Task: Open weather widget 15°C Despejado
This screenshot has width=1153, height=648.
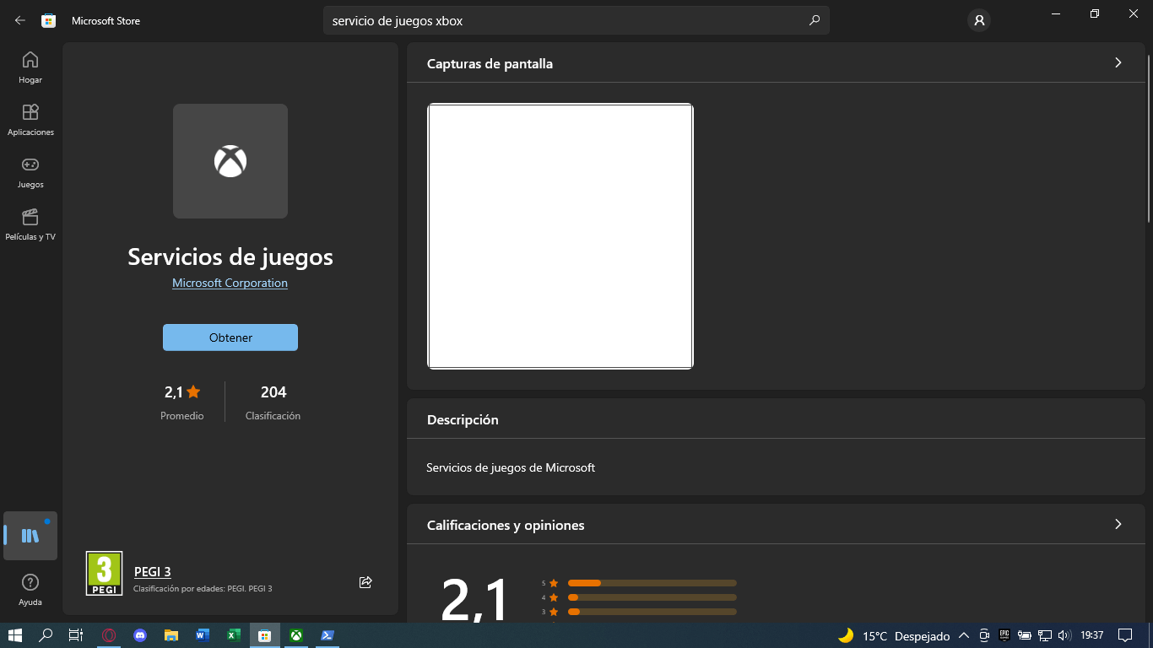Action: click(x=894, y=635)
